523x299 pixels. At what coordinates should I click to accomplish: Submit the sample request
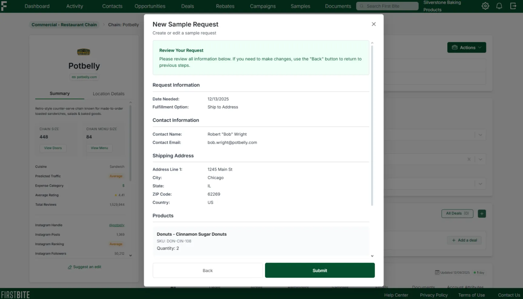[320, 270]
